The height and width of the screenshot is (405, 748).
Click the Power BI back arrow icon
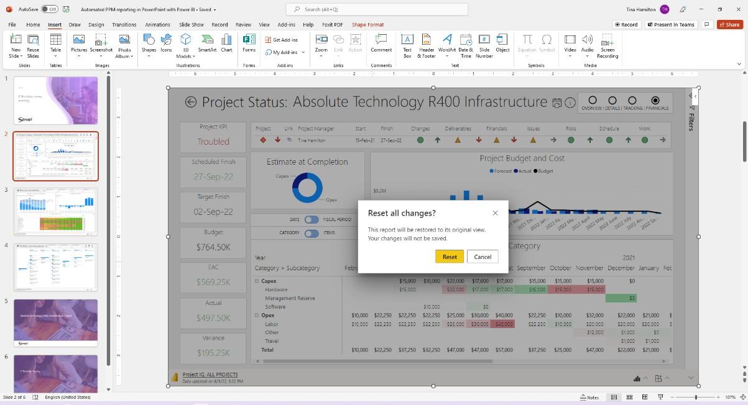click(x=191, y=102)
